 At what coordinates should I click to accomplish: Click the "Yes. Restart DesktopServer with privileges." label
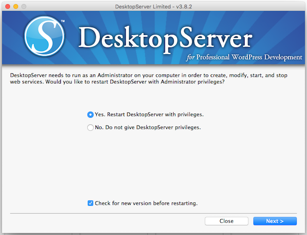click(149, 115)
